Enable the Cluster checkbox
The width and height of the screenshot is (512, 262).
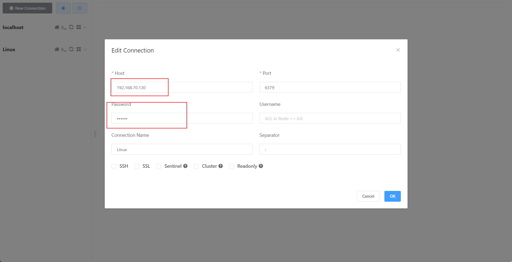click(197, 166)
